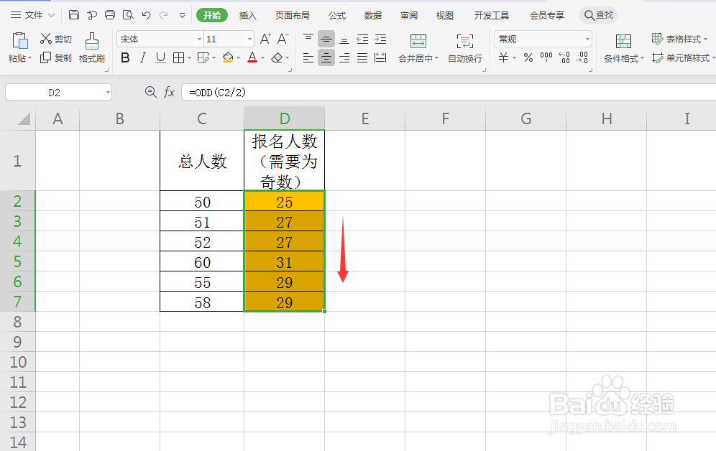
Task: Click the Clear eraser icon
Action: pyautogui.click(x=277, y=58)
